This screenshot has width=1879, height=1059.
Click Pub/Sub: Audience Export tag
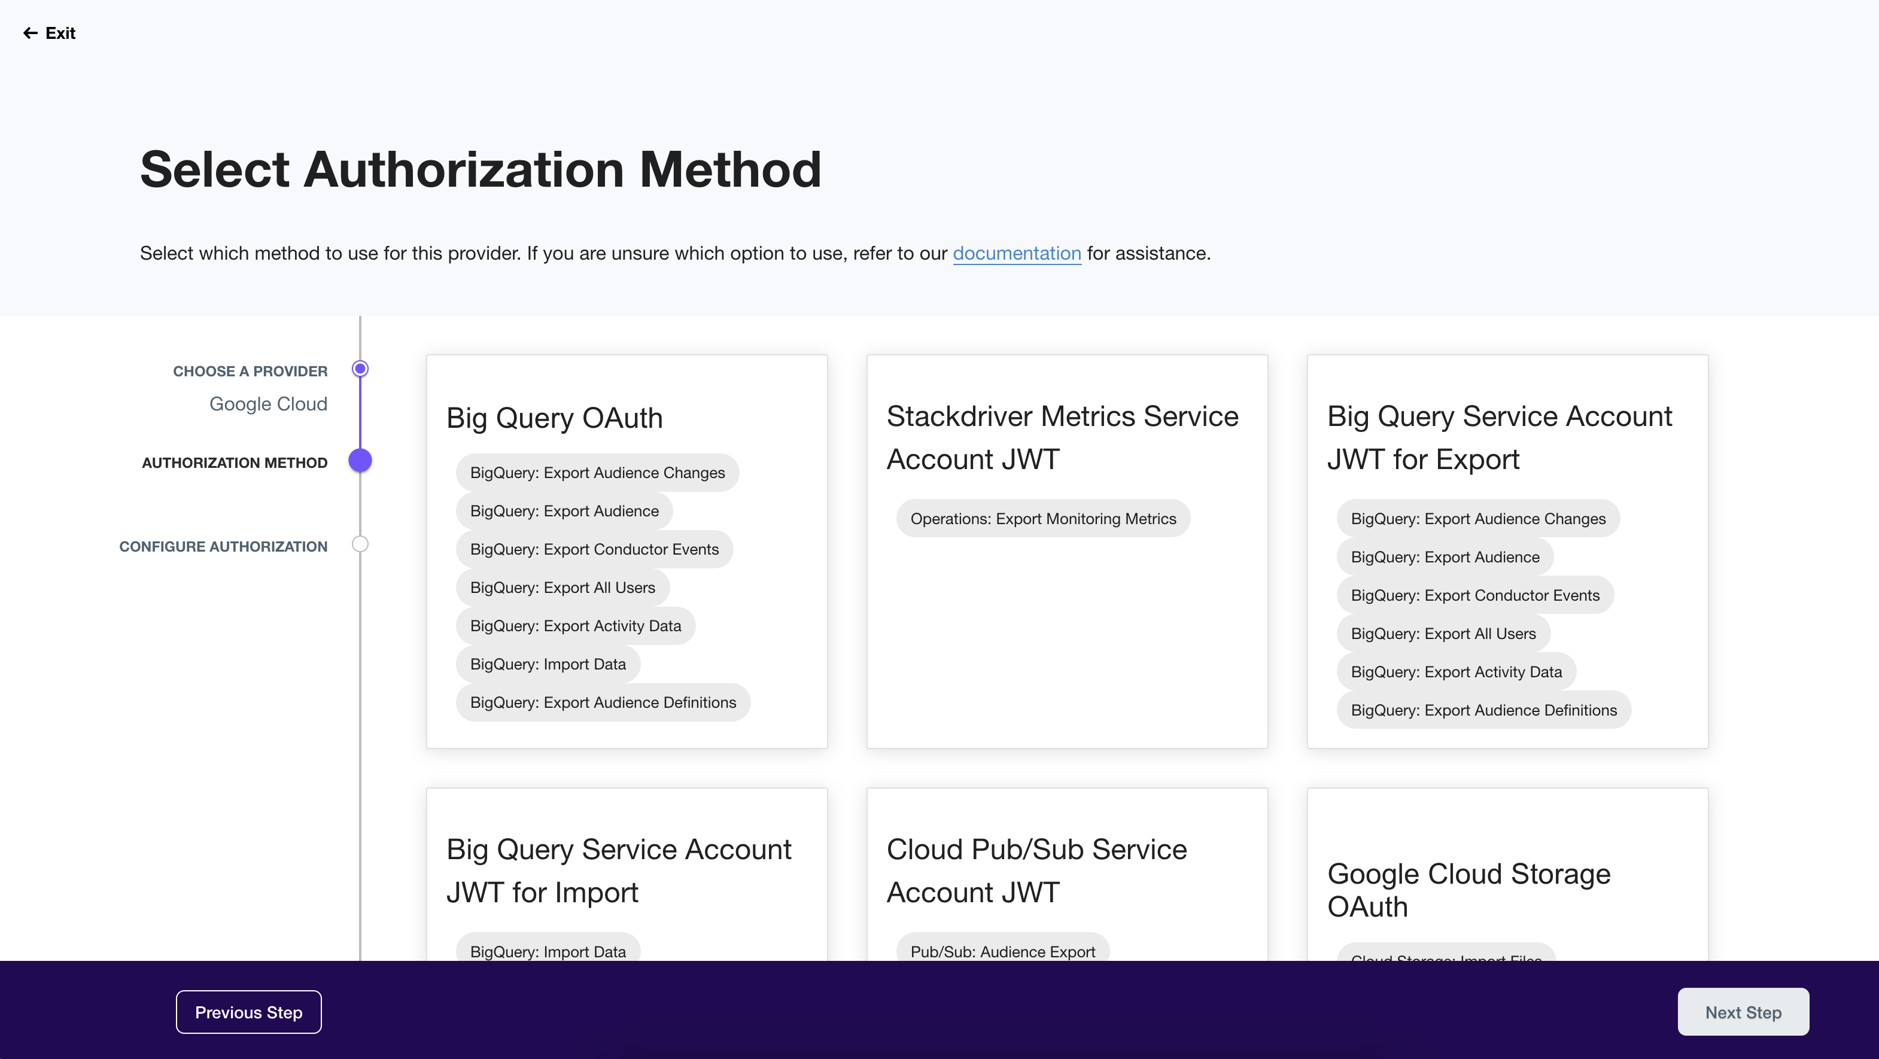click(x=1002, y=950)
